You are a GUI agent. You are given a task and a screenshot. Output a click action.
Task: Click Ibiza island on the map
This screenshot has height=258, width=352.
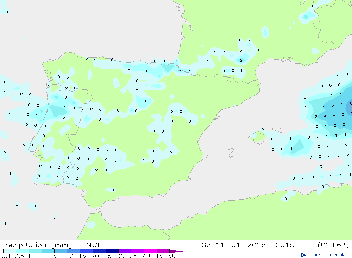230,151
